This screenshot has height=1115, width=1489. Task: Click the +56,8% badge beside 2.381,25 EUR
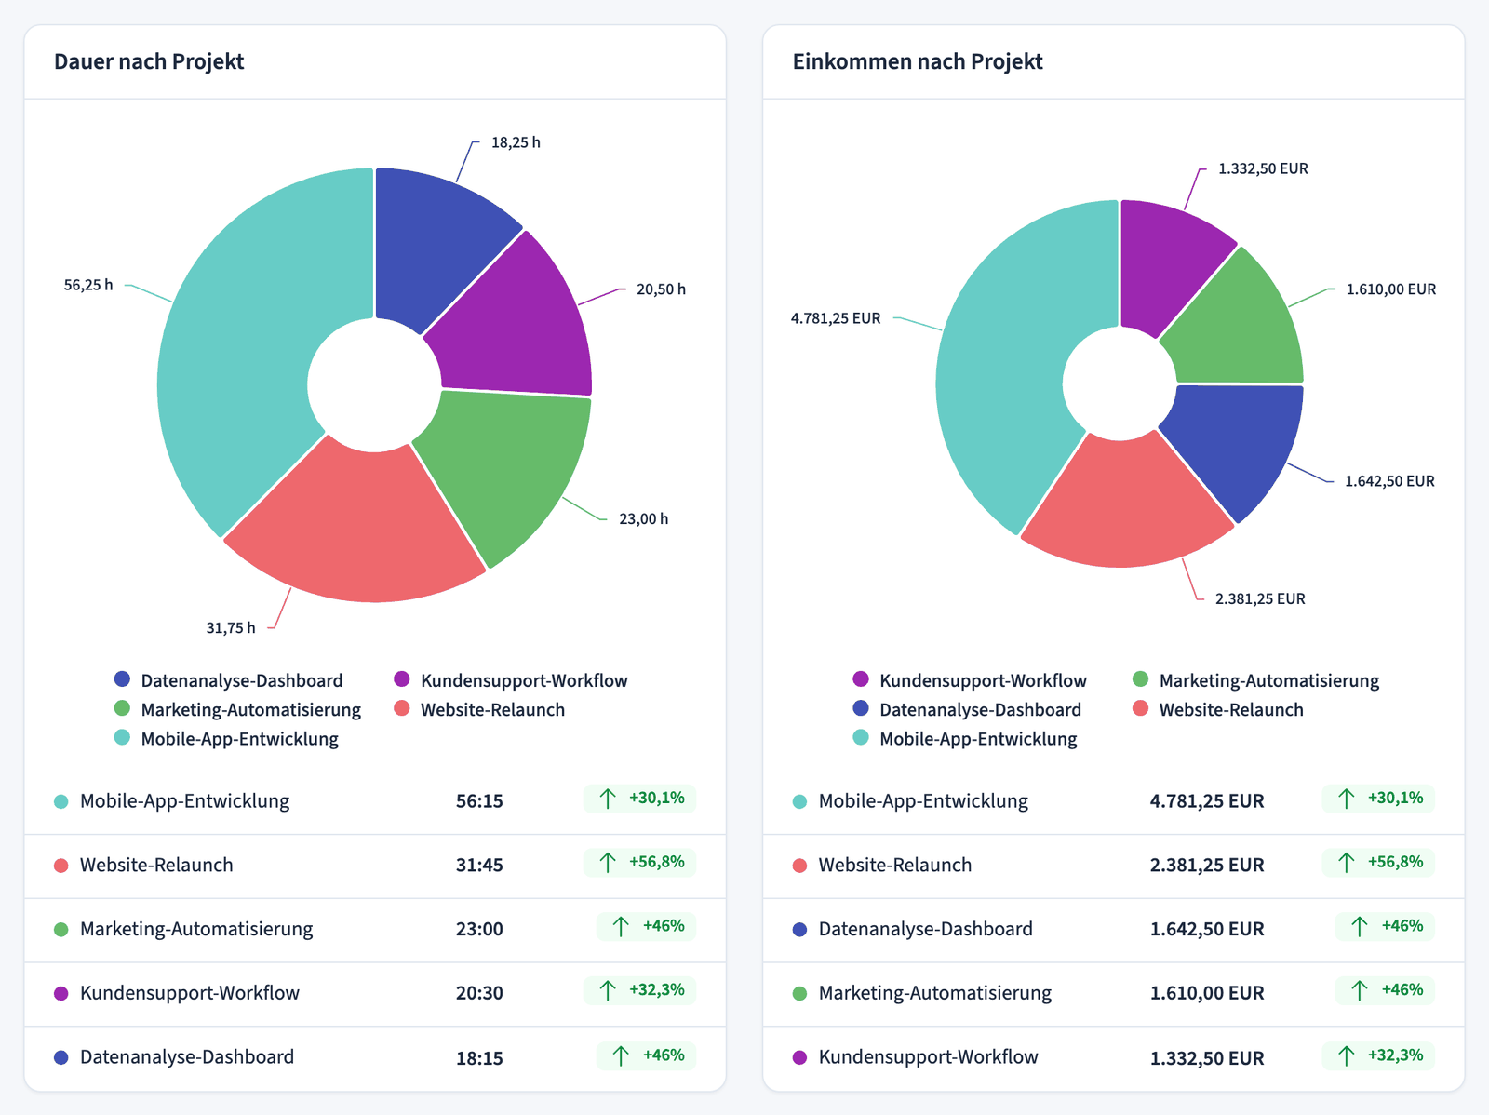coord(1378,863)
